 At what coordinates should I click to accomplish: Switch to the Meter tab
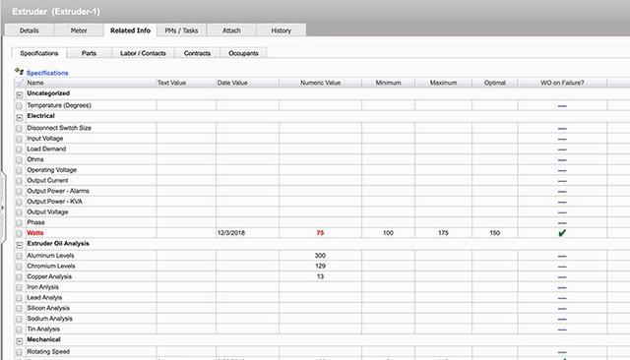click(79, 30)
